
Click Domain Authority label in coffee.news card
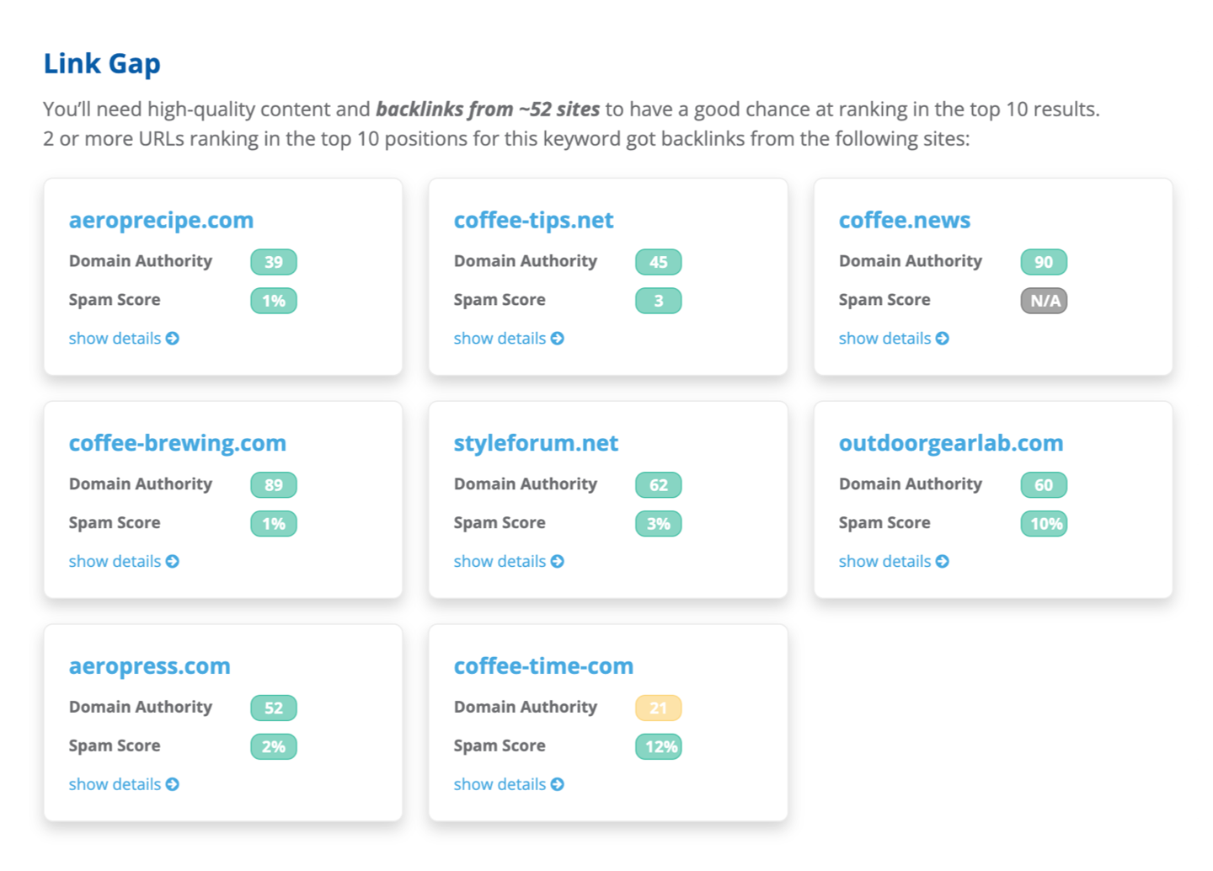(x=911, y=261)
